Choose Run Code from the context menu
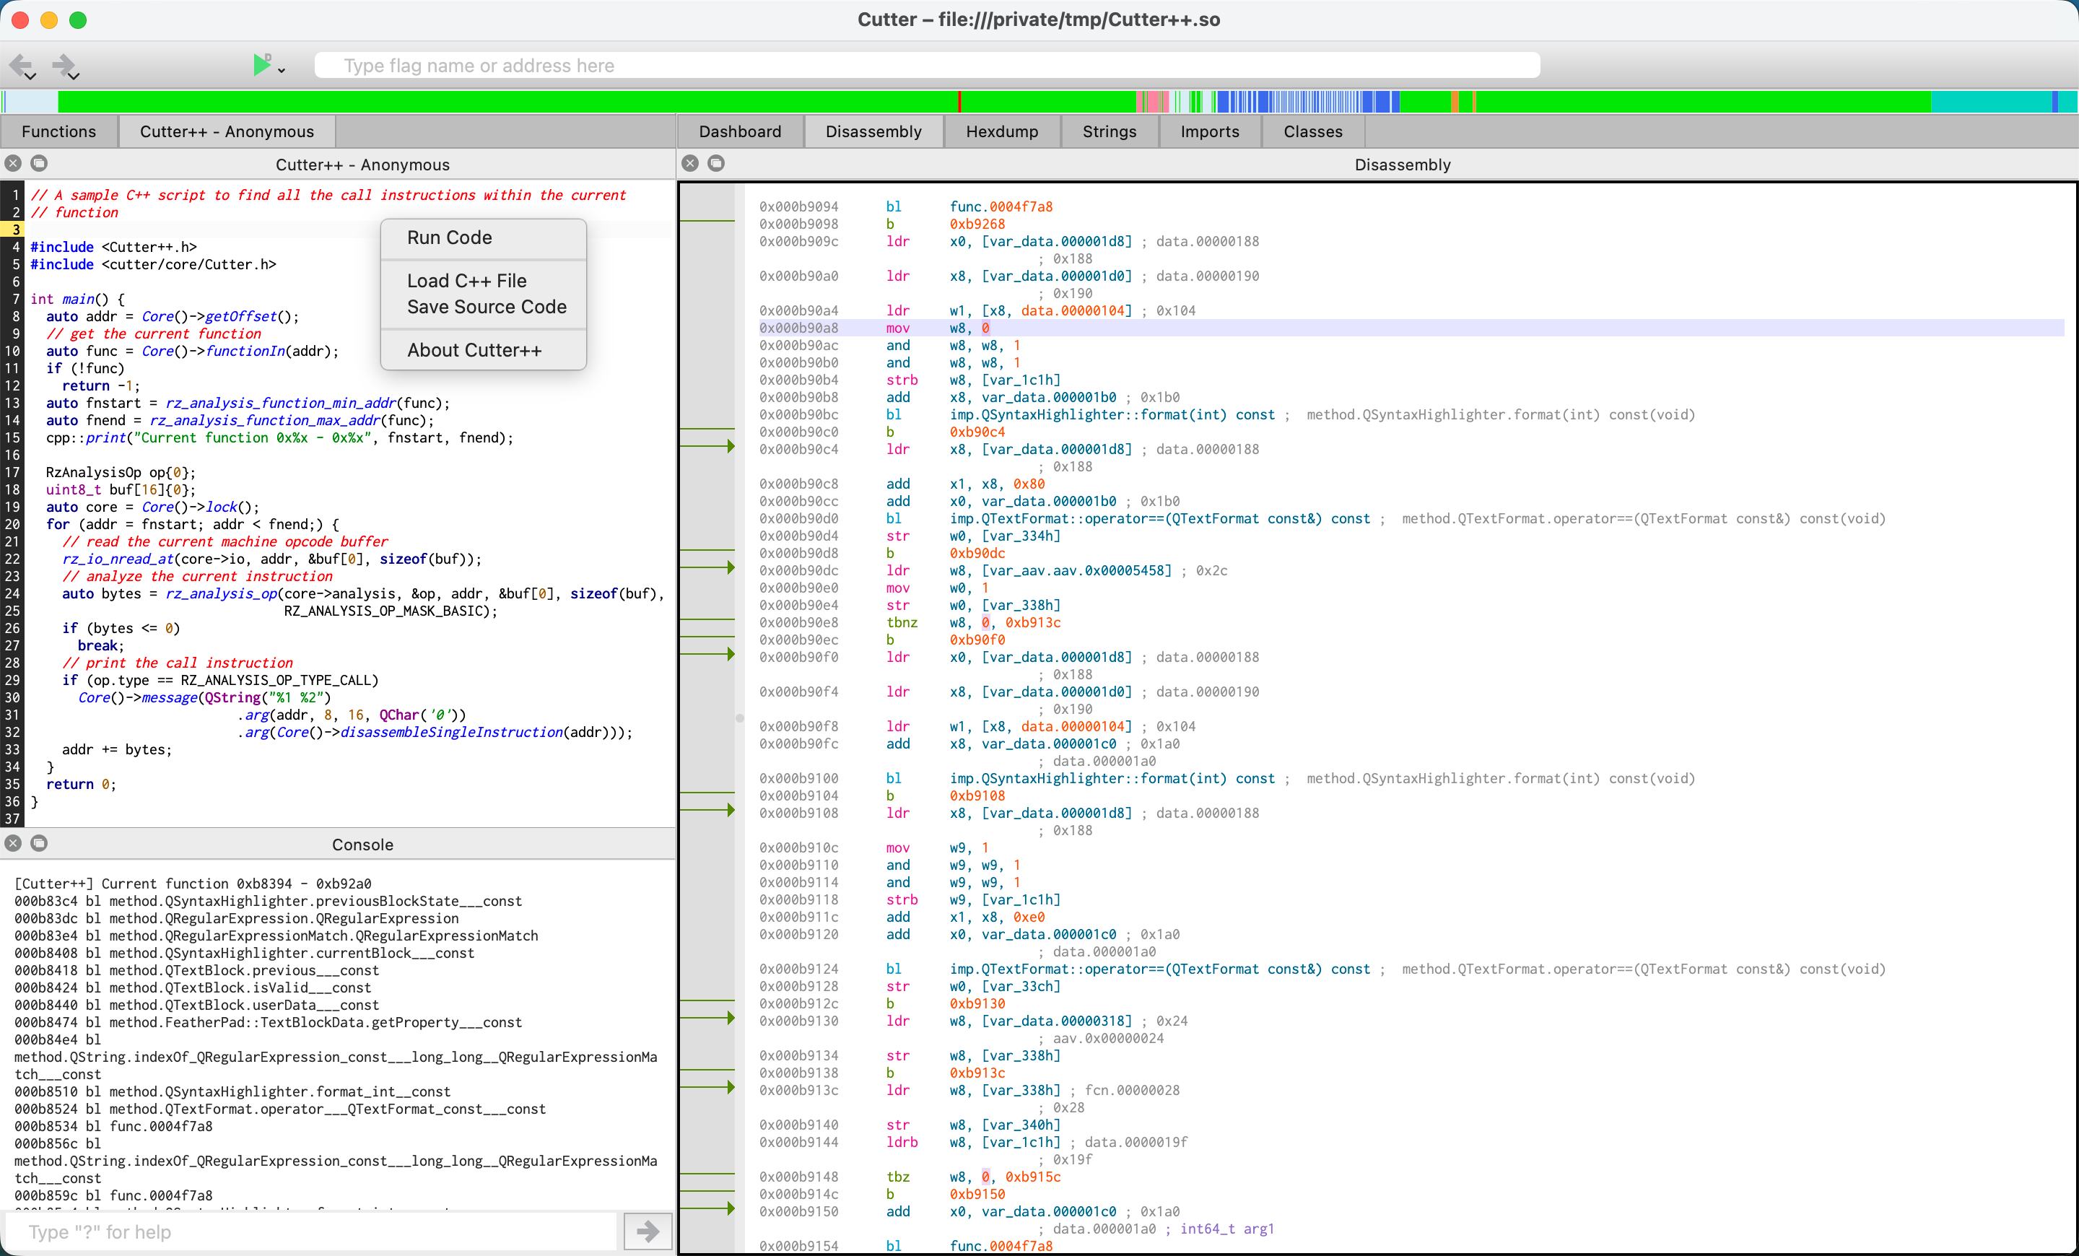 [484, 238]
